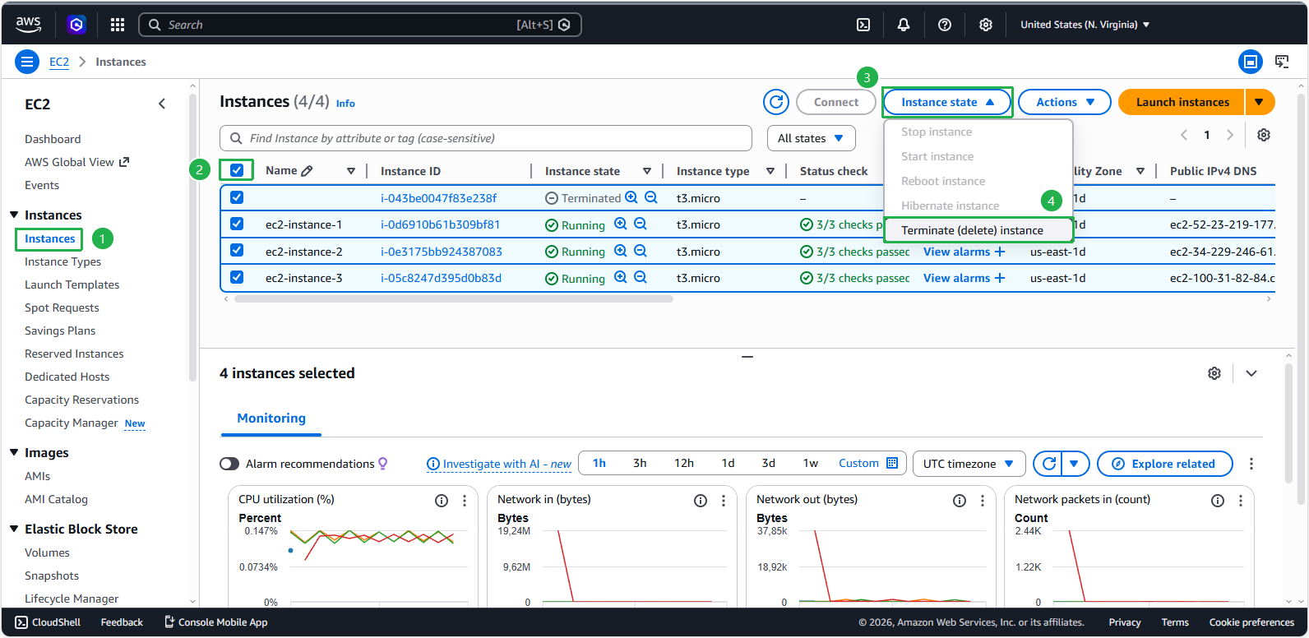
Task: Refresh the monitoring charts
Action: point(1048,464)
